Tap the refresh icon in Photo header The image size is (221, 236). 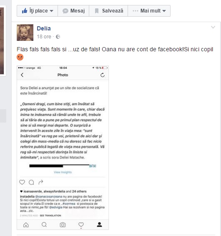pos(103,75)
